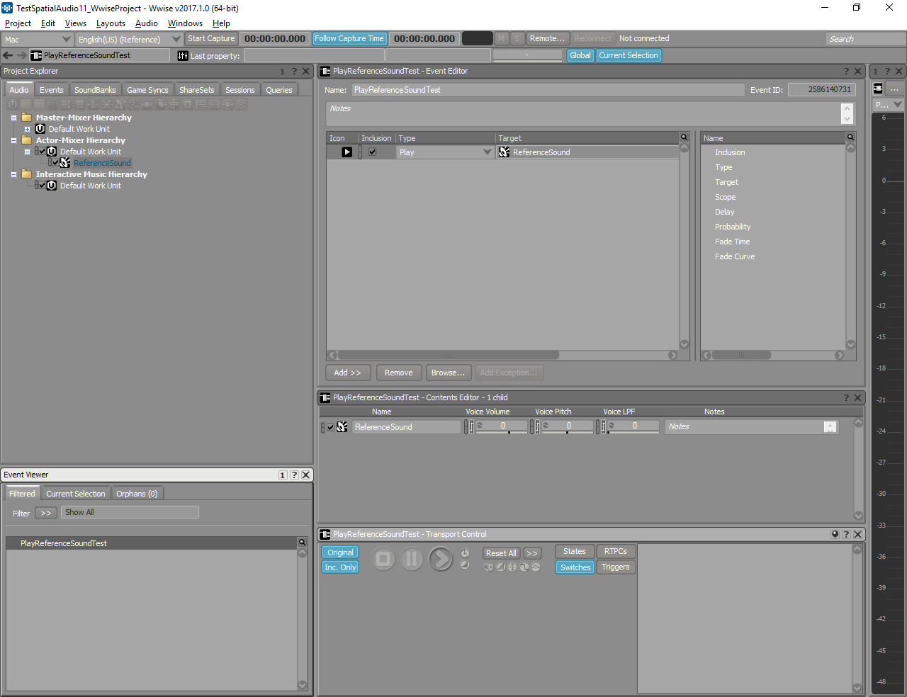Viewport: 907px width, 697px height.
Task: Click the ReferenceSound icon in Target column
Action: click(x=505, y=152)
